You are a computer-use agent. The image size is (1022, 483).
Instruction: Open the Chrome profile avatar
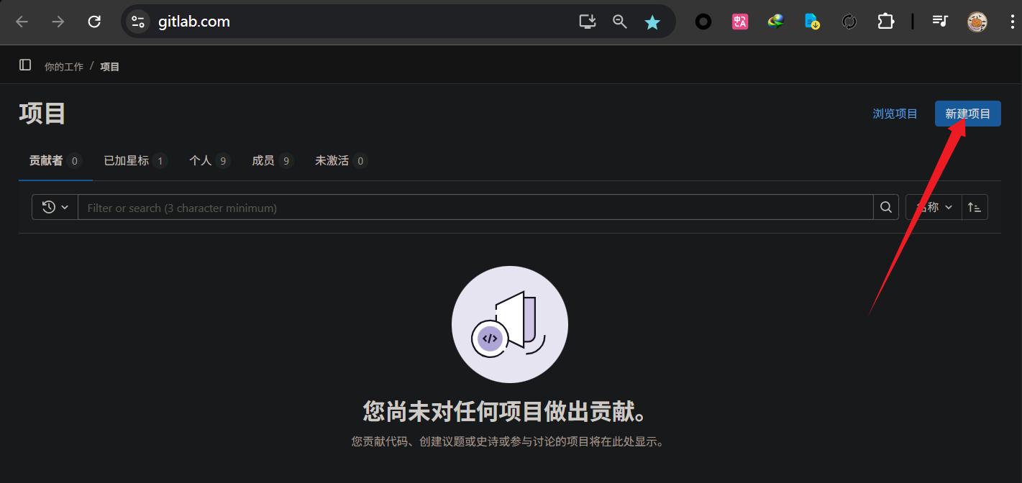(x=977, y=22)
